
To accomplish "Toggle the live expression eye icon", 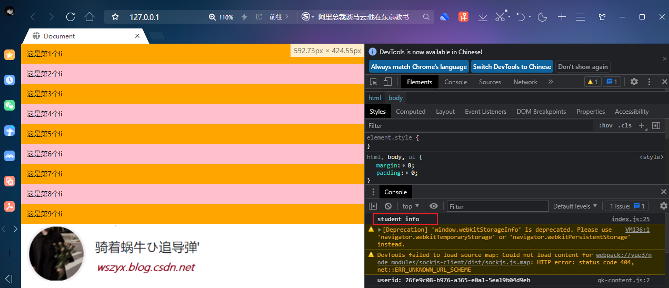I will tap(434, 206).
